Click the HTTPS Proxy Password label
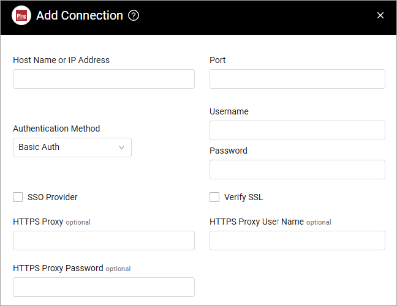The height and width of the screenshot is (306, 397). point(58,268)
